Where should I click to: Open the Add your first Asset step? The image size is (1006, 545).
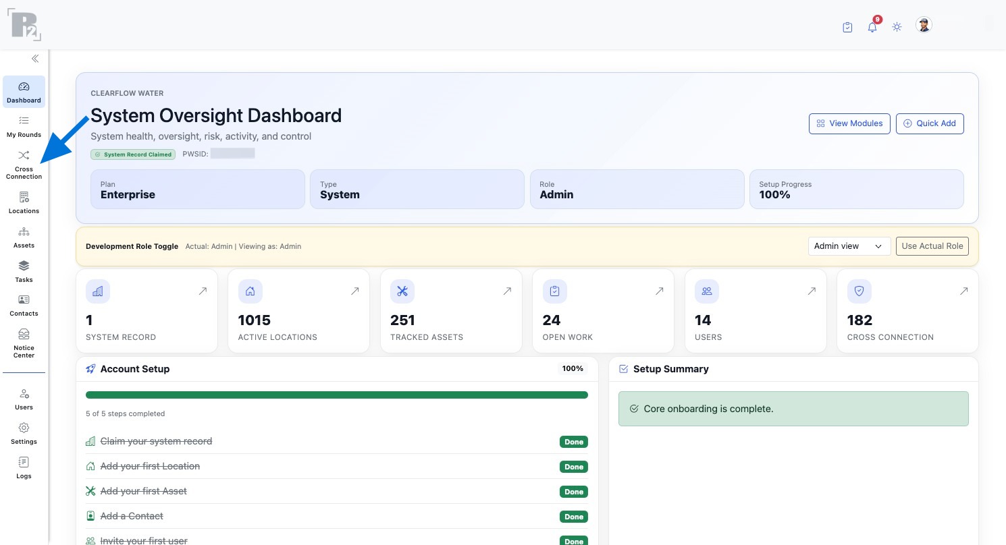(143, 491)
